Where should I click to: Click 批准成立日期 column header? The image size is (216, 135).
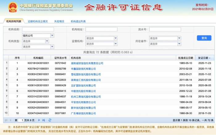(185, 58)
